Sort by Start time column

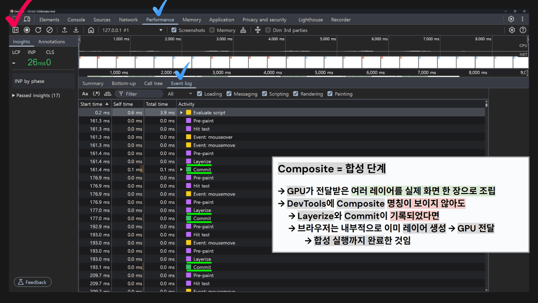tap(94, 104)
